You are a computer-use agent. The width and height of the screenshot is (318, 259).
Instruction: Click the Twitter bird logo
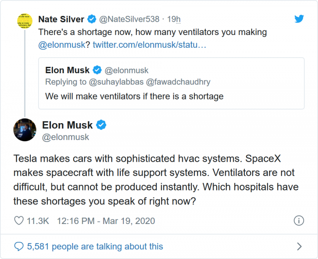pos(299,19)
